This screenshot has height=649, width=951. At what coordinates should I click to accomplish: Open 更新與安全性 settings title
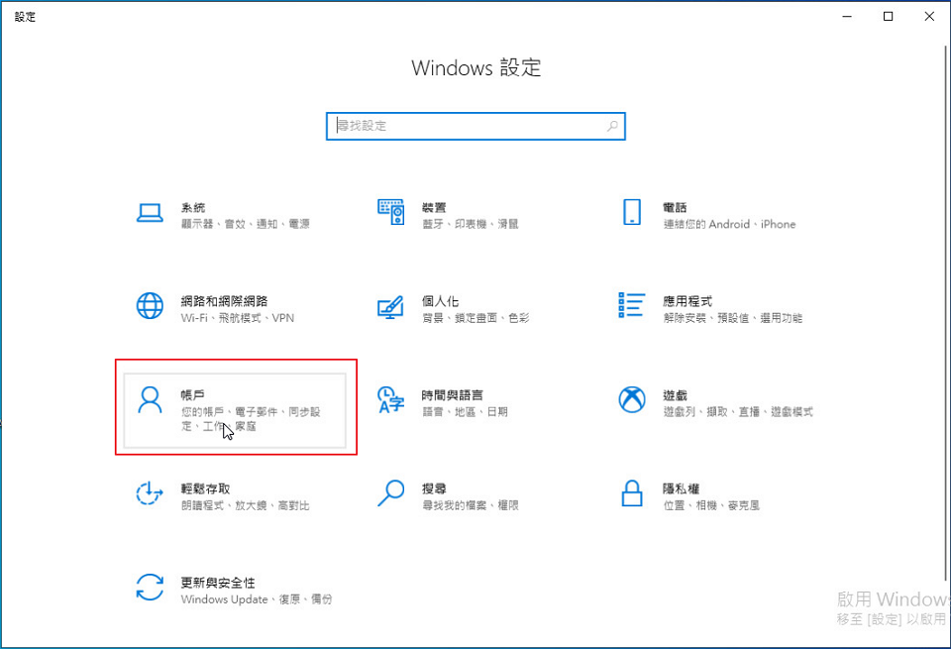click(218, 583)
